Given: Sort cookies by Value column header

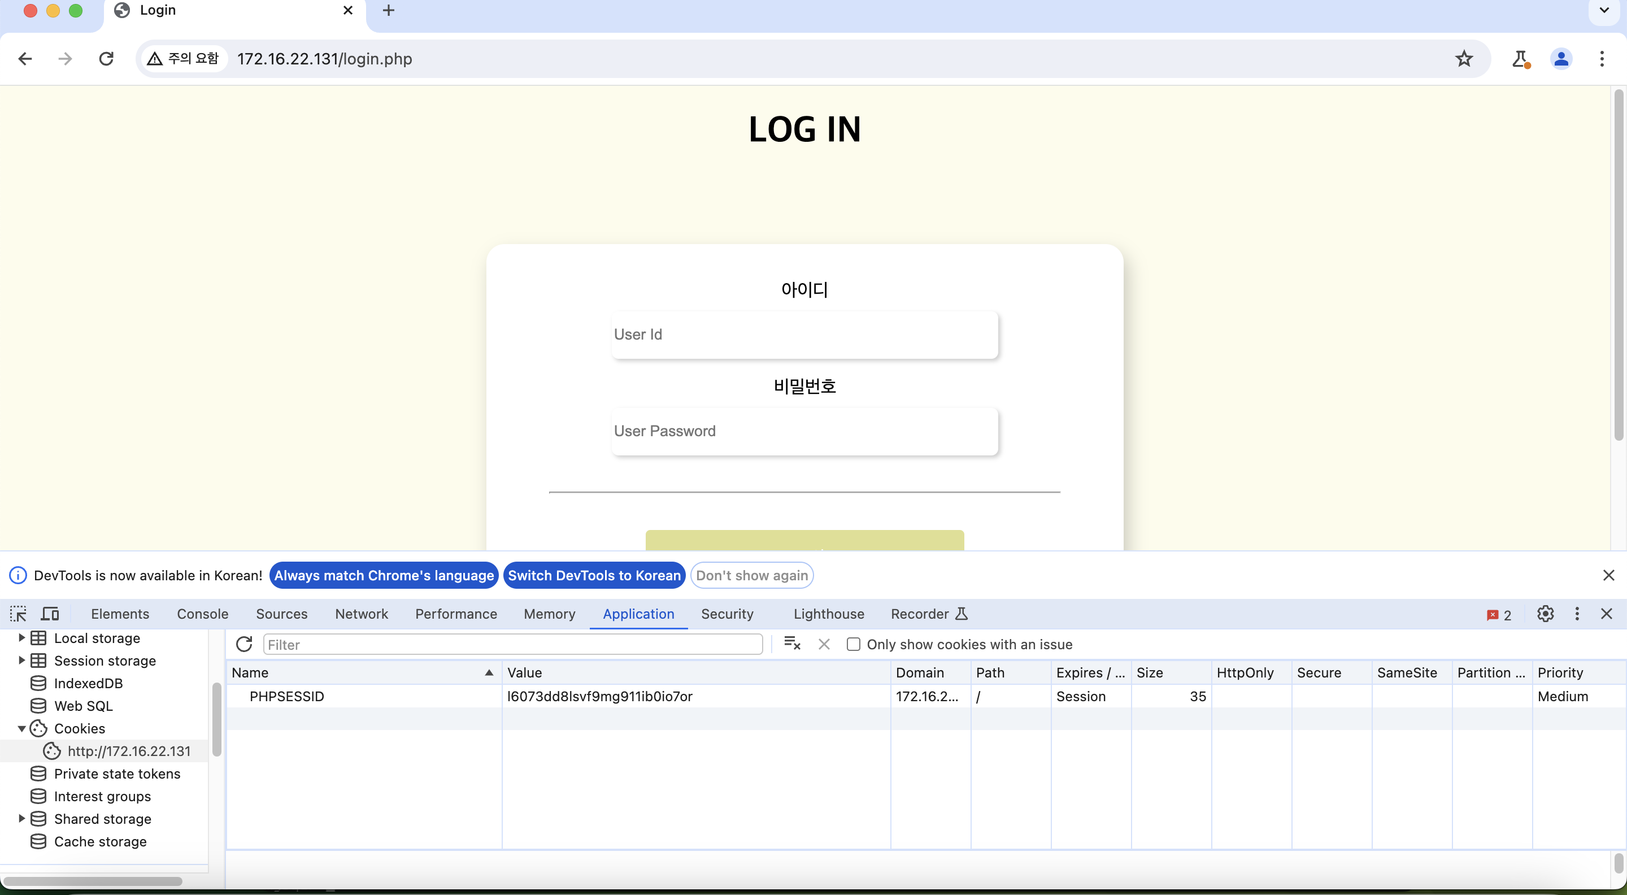Looking at the screenshot, I should coord(696,673).
